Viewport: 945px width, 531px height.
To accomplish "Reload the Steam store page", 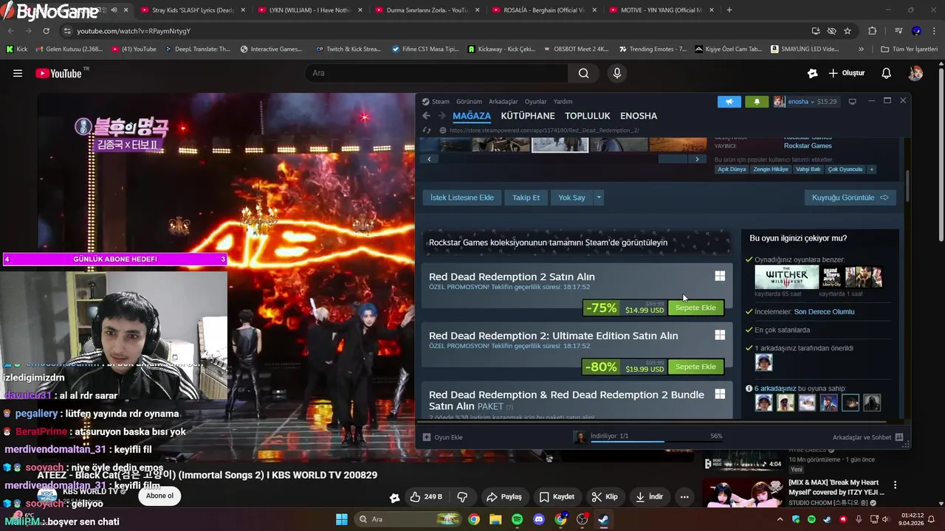I will pyautogui.click(x=426, y=131).
